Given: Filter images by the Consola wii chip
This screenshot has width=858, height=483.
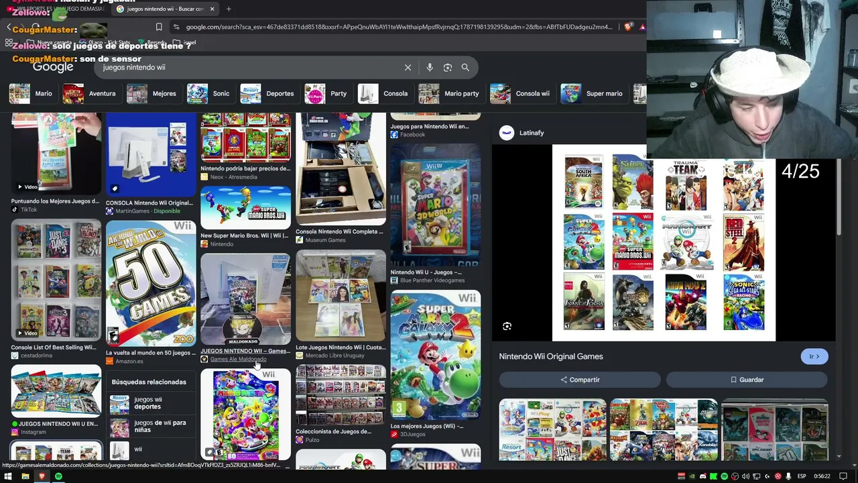Looking at the screenshot, I should [x=521, y=93].
